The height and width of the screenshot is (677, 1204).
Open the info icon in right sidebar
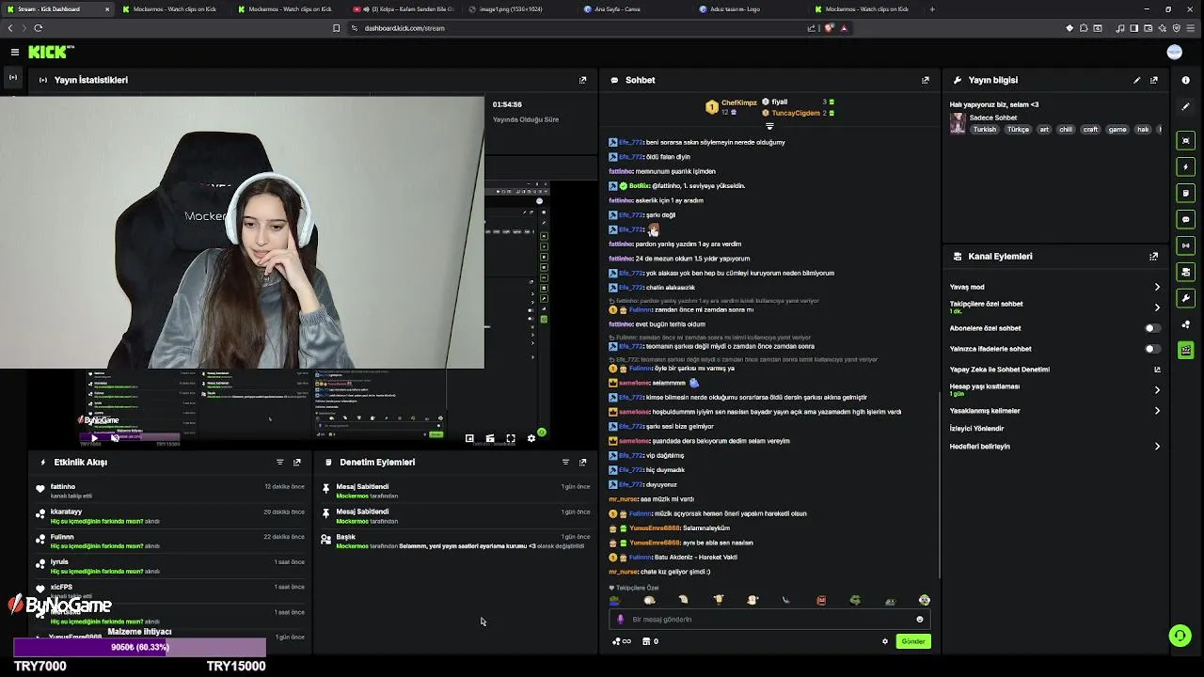pyautogui.click(x=1186, y=80)
